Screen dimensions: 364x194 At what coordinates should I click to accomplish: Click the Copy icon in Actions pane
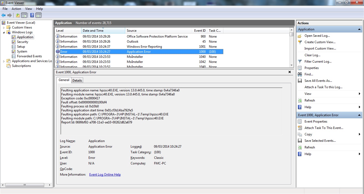pos(300,134)
